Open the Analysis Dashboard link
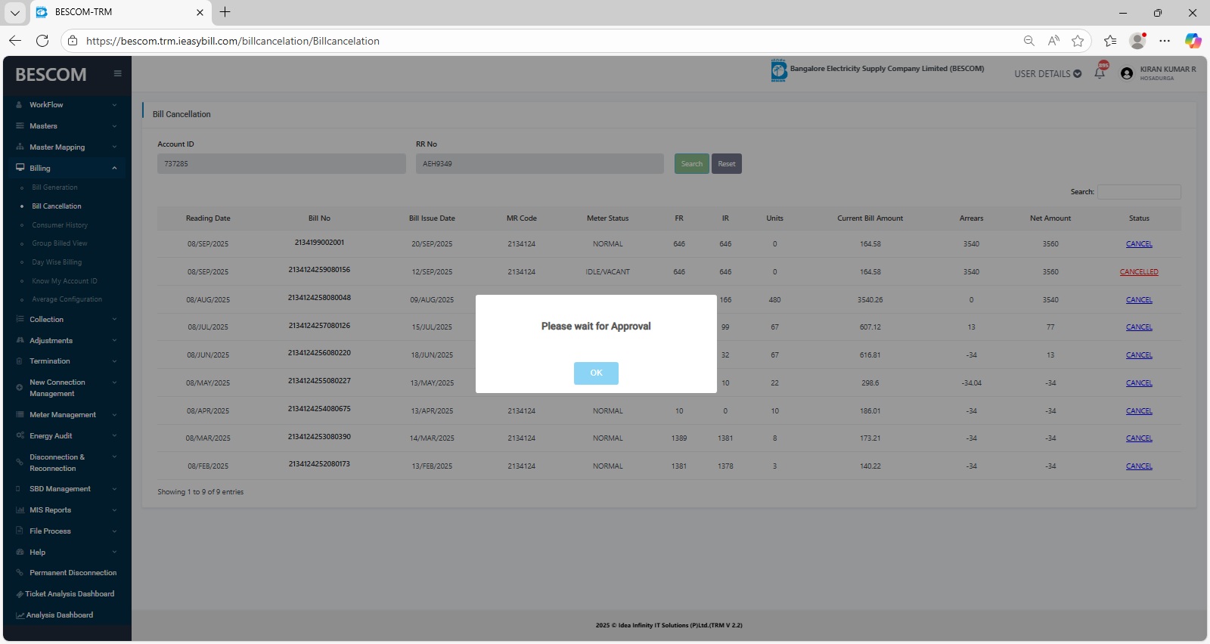This screenshot has width=1210, height=644. (60, 615)
